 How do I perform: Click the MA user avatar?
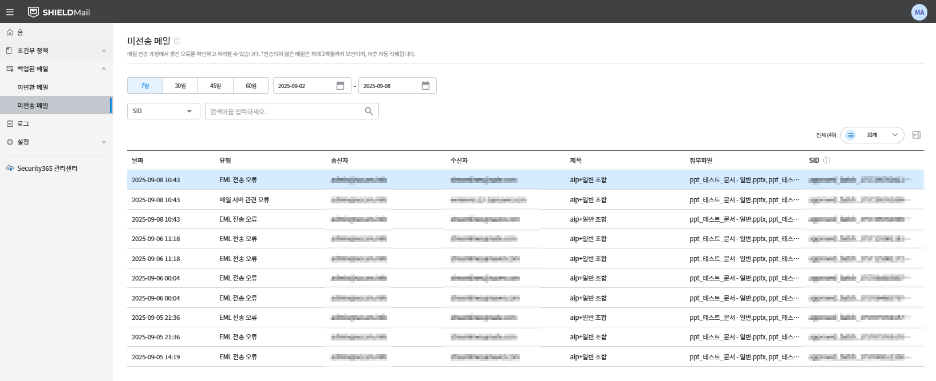[919, 12]
